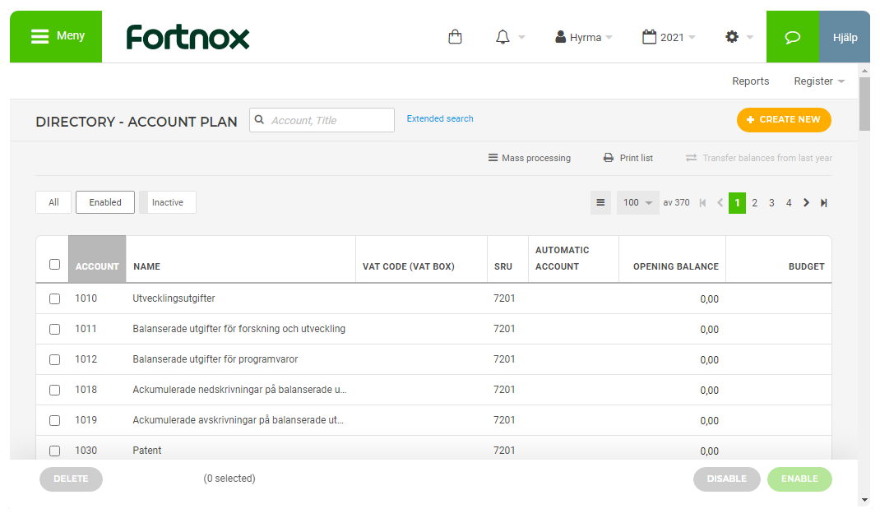Screen dimensions: 880x518
Task: Go to page 4
Action: tap(789, 203)
